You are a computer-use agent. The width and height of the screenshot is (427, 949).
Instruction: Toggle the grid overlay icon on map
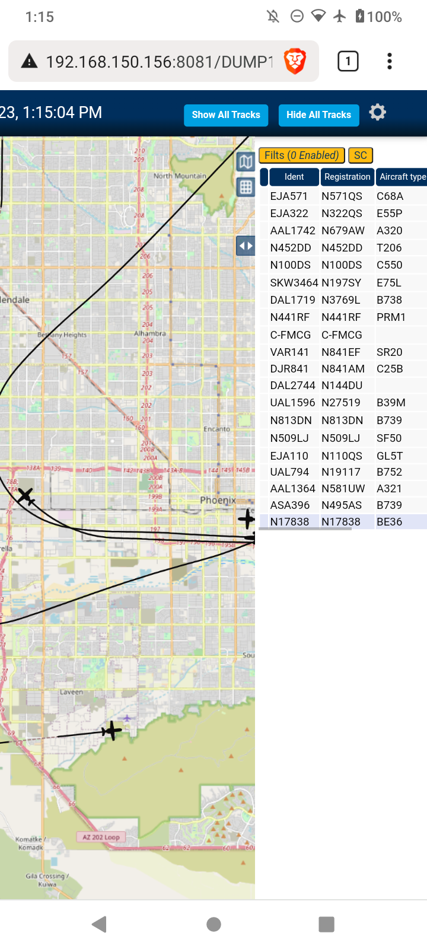coord(246,187)
